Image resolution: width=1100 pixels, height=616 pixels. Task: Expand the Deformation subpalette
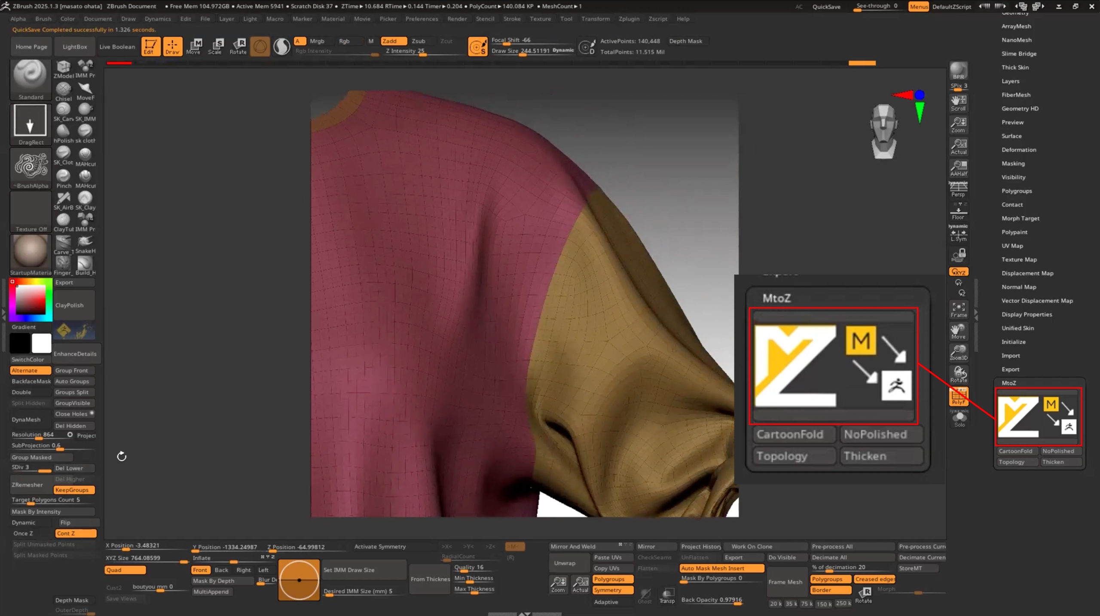point(1018,150)
